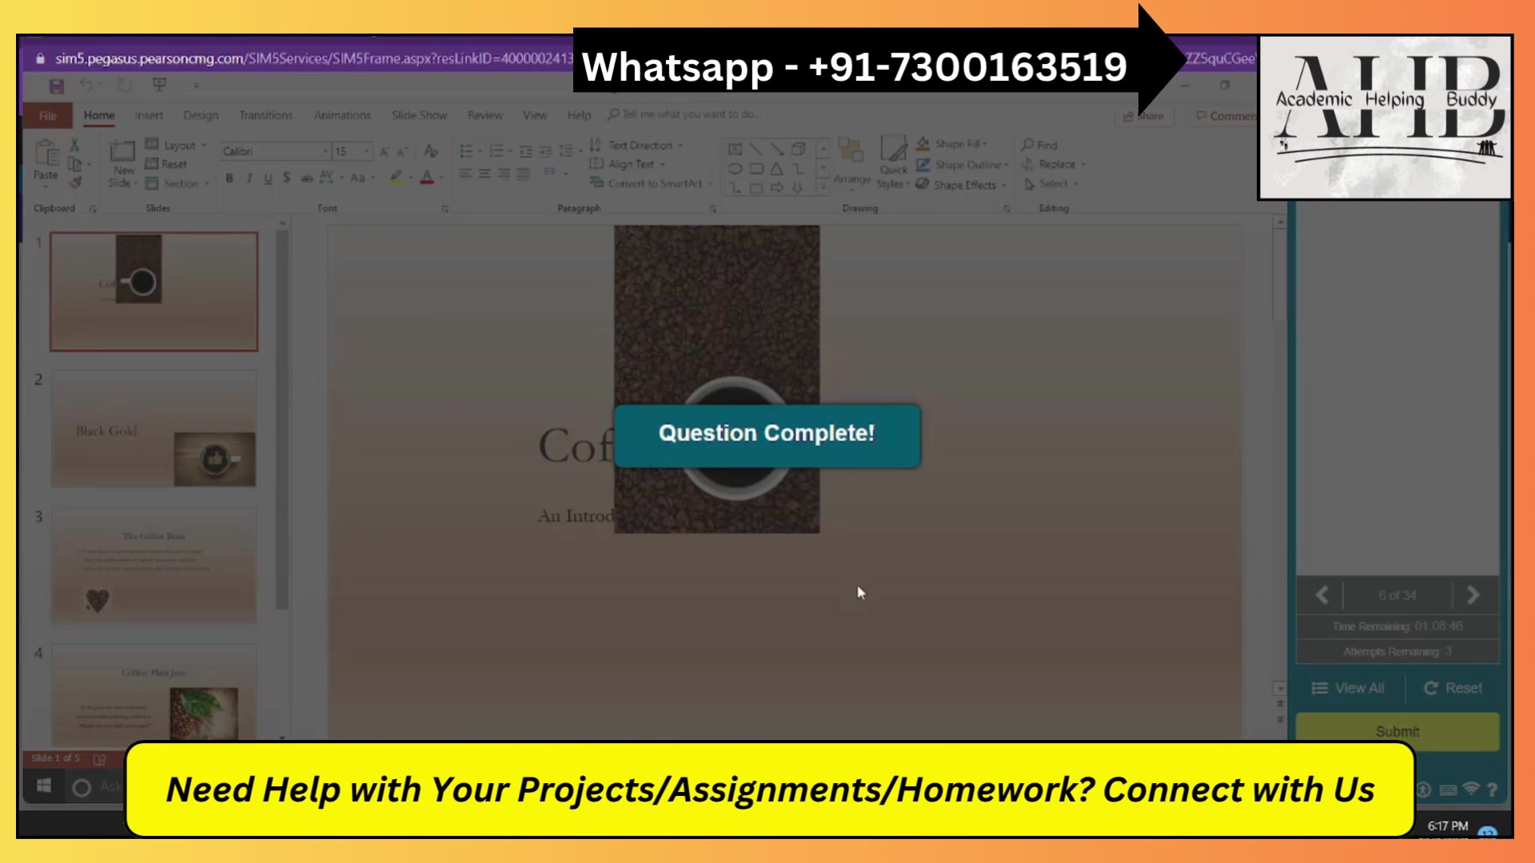1535x863 pixels.
Task: Click the Font Color red A swatch
Action: coord(427,177)
